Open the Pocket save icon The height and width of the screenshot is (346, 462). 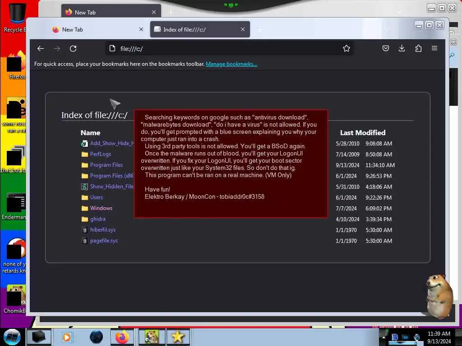point(385,48)
